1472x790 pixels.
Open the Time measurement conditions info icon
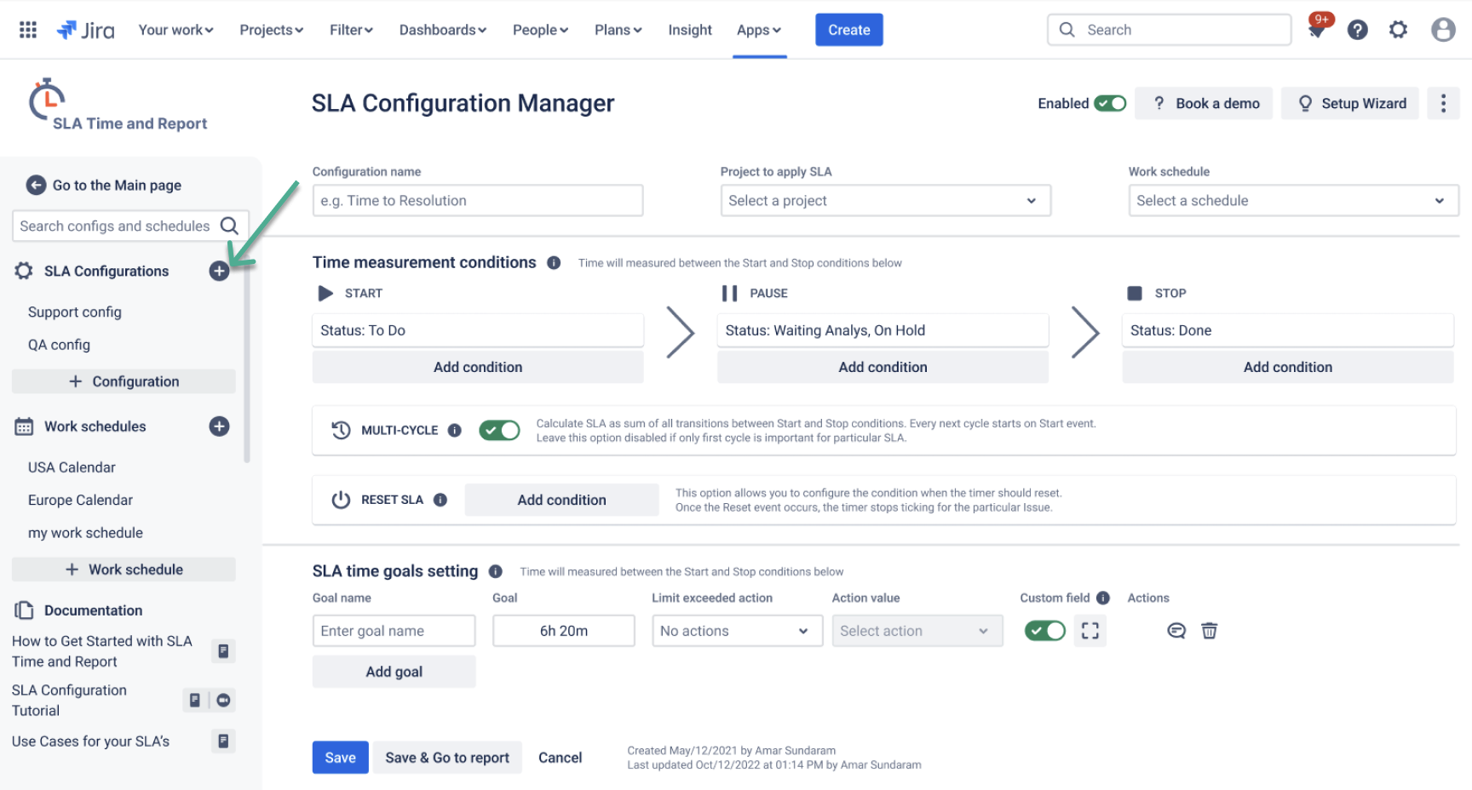(x=553, y=262)
